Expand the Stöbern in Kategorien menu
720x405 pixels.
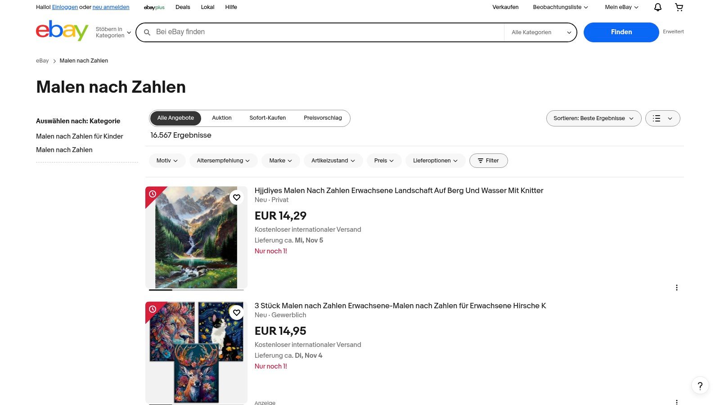point(113,32)
